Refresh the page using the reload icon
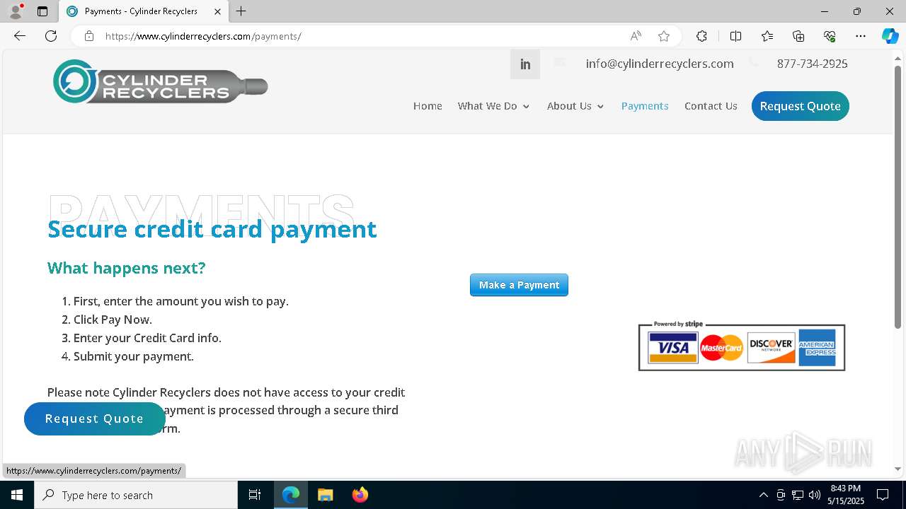Image resolution: width=906 pixels, height=509 pixels. (x=51, y=36)
